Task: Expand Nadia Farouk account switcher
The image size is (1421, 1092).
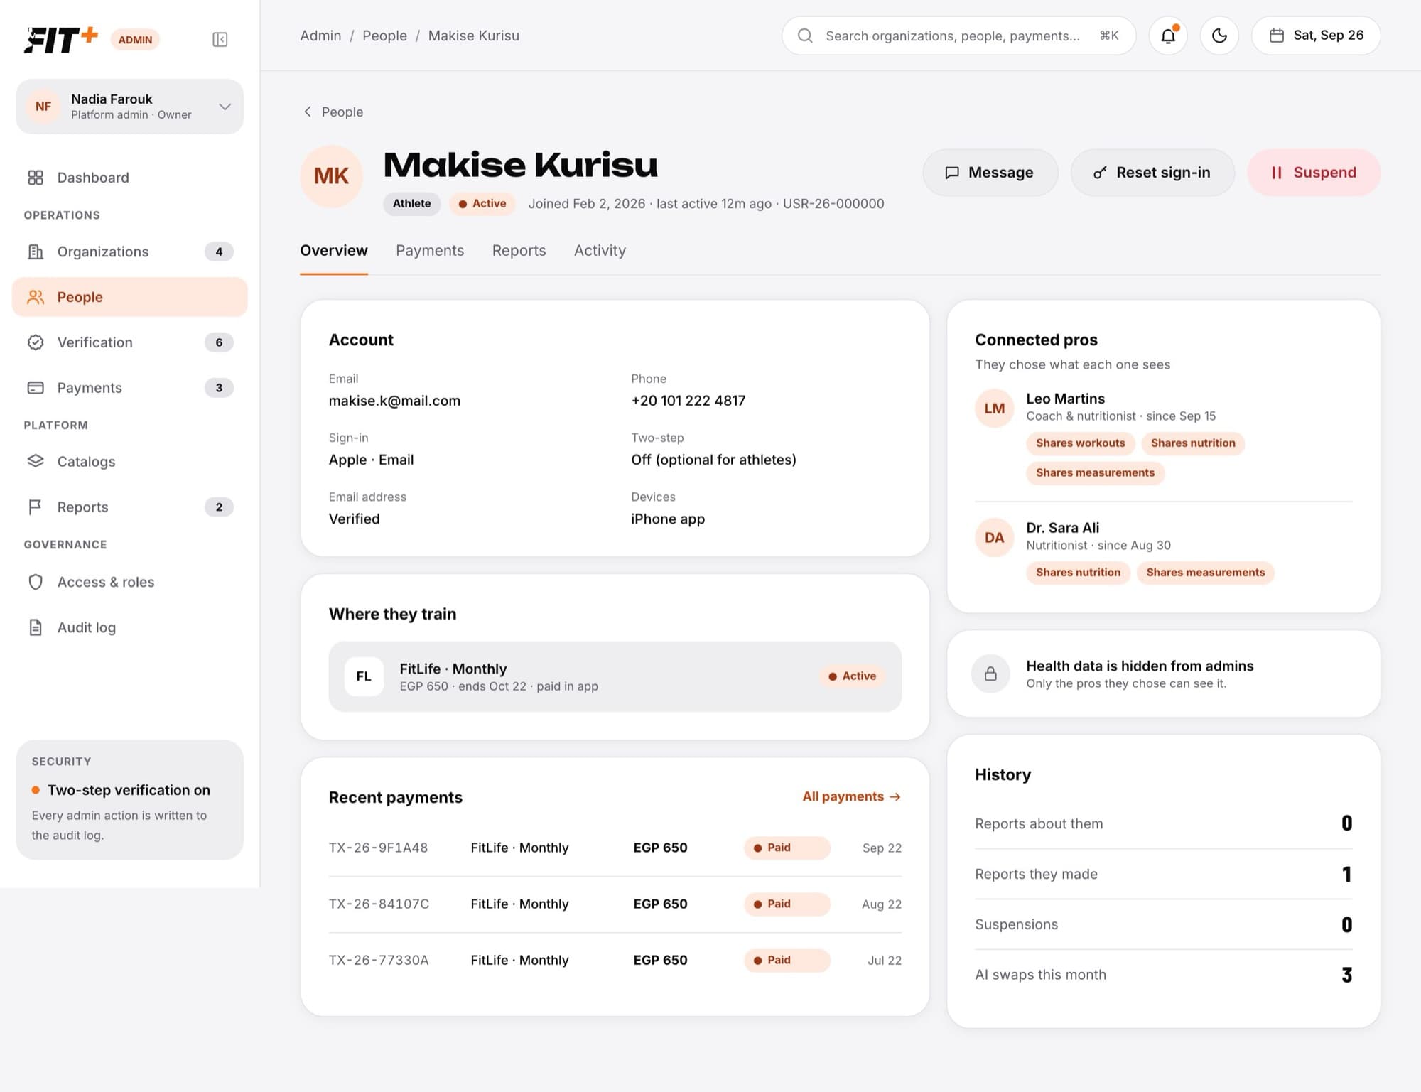Action: point(129,107)
